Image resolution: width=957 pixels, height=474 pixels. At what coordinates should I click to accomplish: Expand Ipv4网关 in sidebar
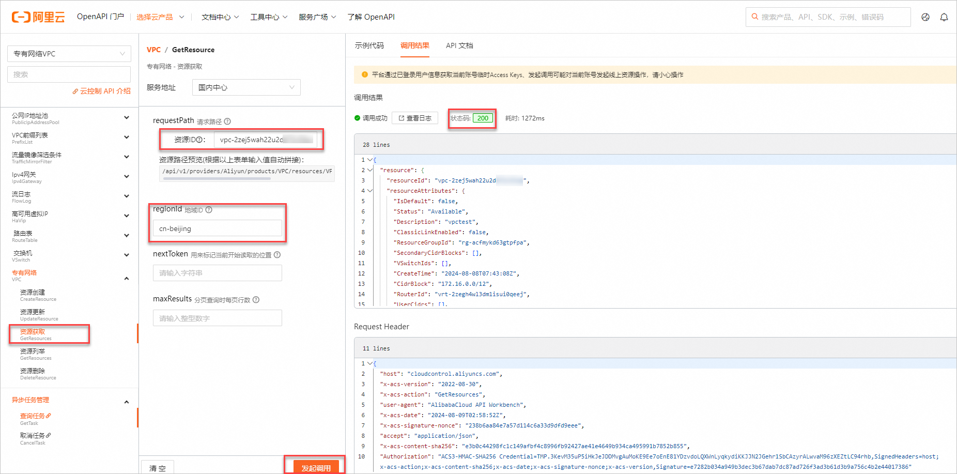(127, 177)
